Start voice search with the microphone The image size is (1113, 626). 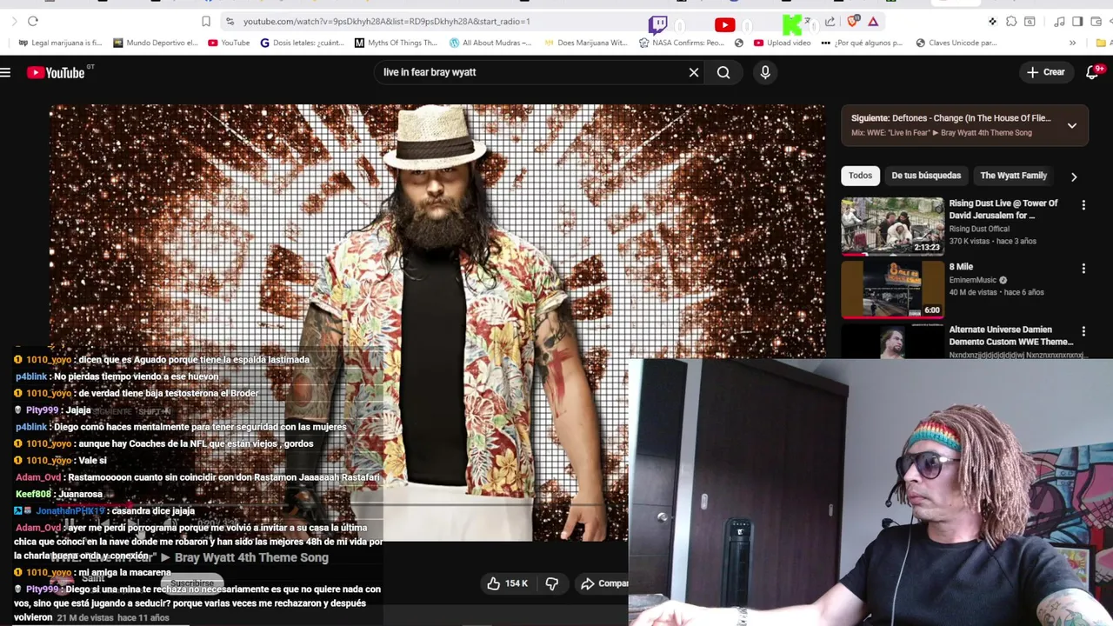tap(765, 72)
